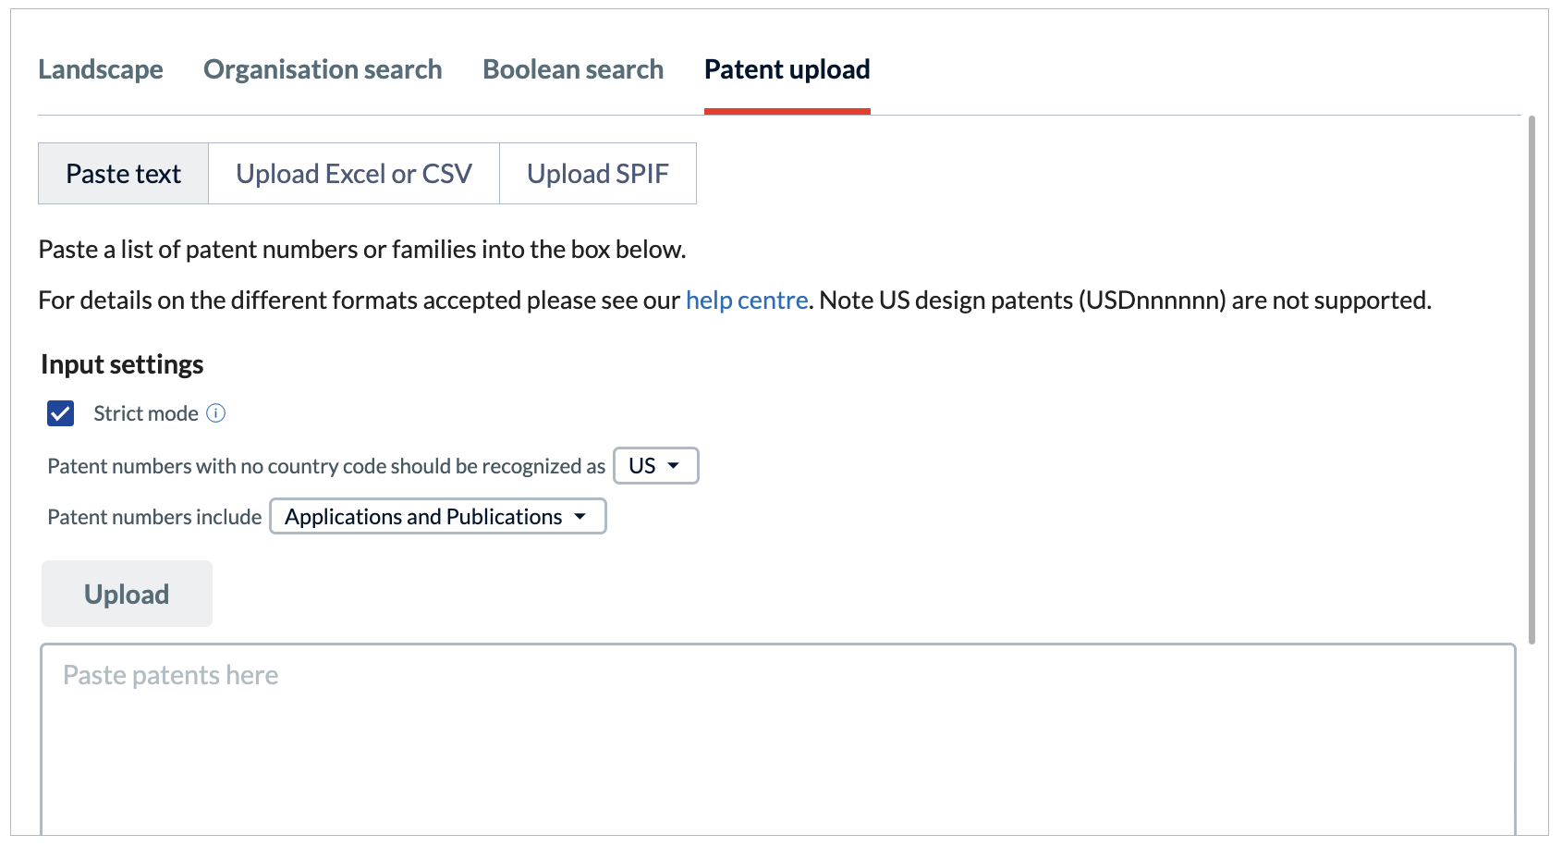Switch to Upload Excel or CSV
The height and width of the screenshot is (847, 1562).
pyautogui.click(x=354, y=173)
